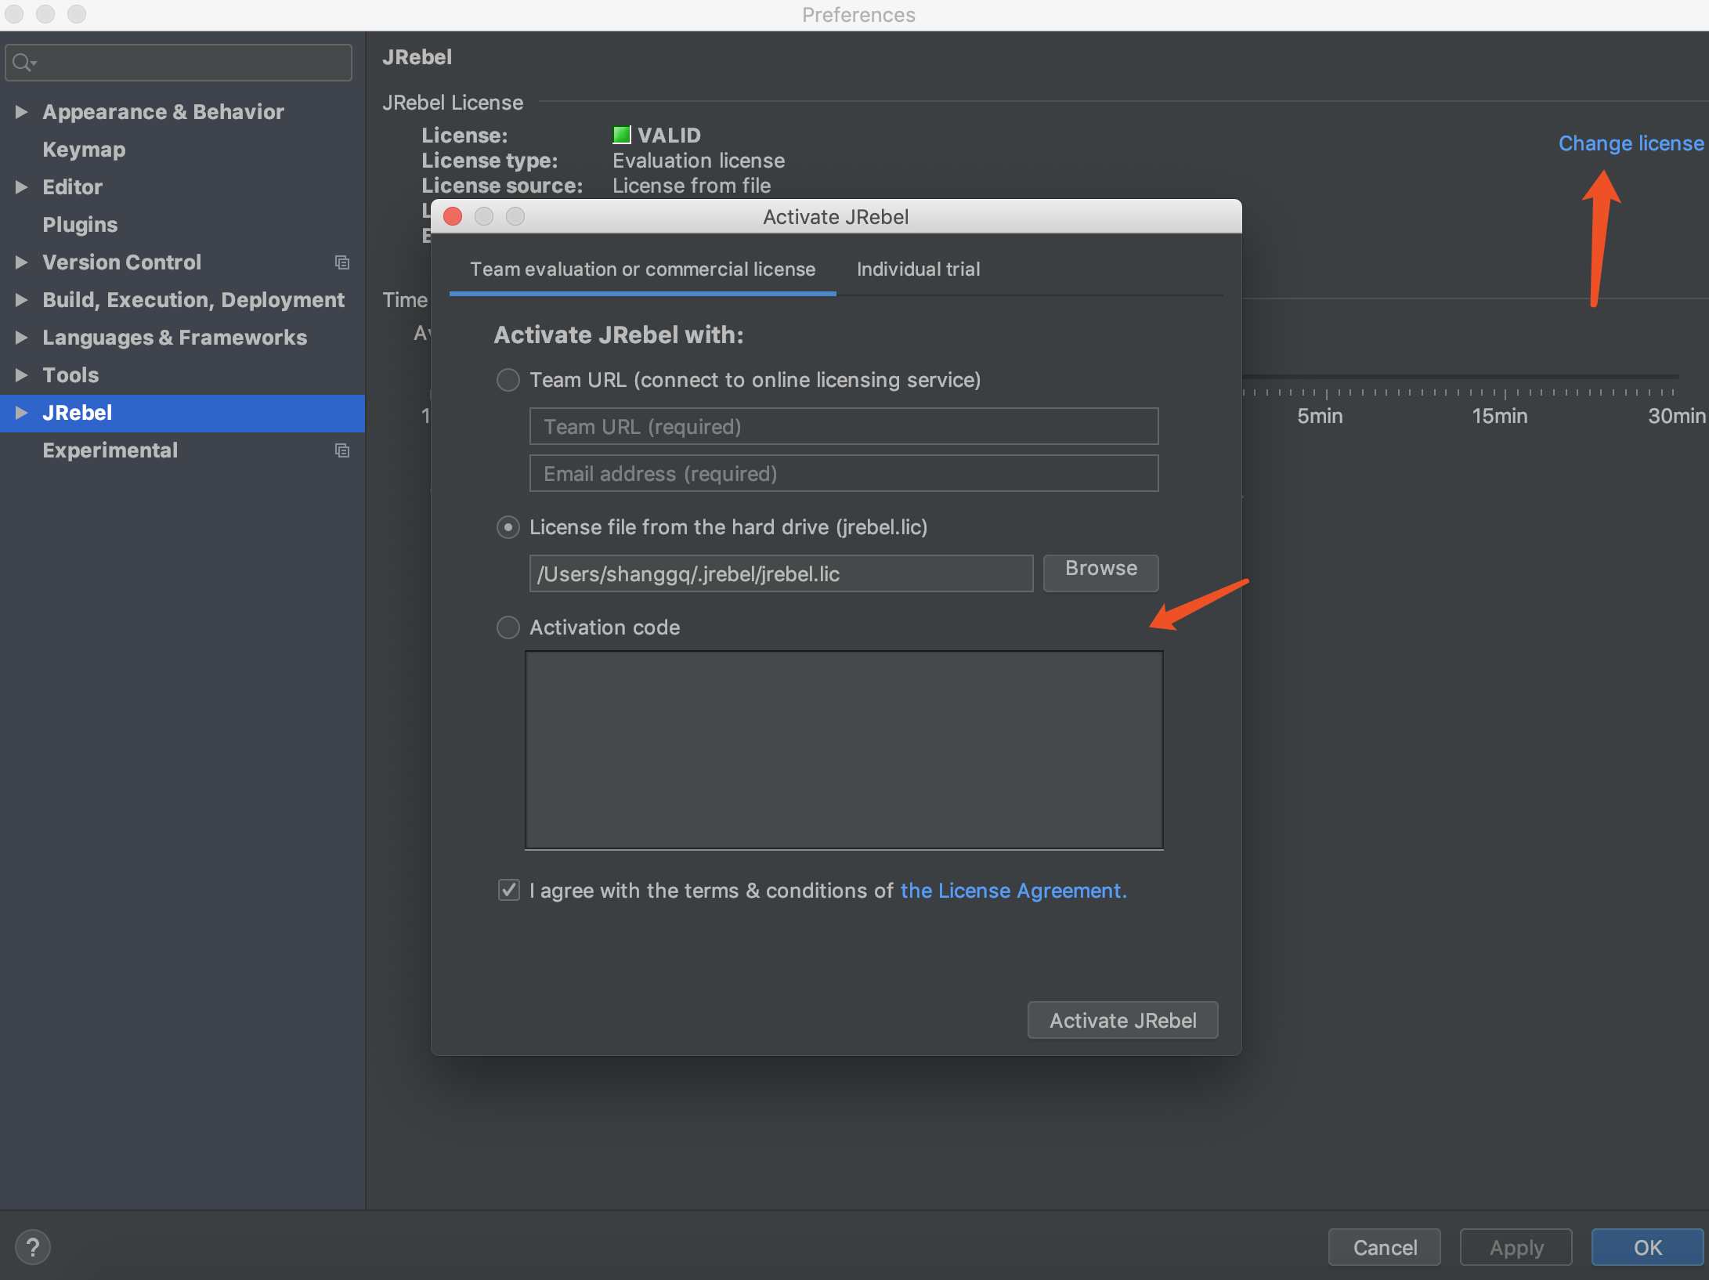This screenshot has width=1709, height=1280.
Task: Expand Appearance & Behavior settings
Action: tap(21, 112)
